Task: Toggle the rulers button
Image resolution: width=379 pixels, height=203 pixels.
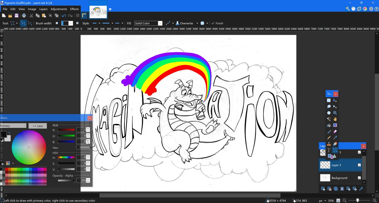Action: 84,15
